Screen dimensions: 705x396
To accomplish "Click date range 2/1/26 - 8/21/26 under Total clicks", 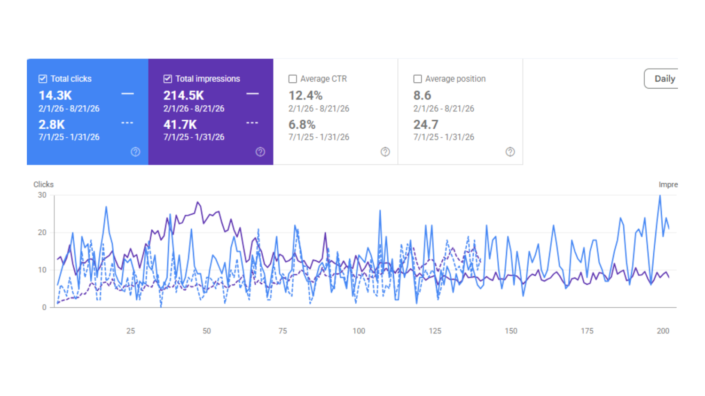I will (x=69, y=109).
